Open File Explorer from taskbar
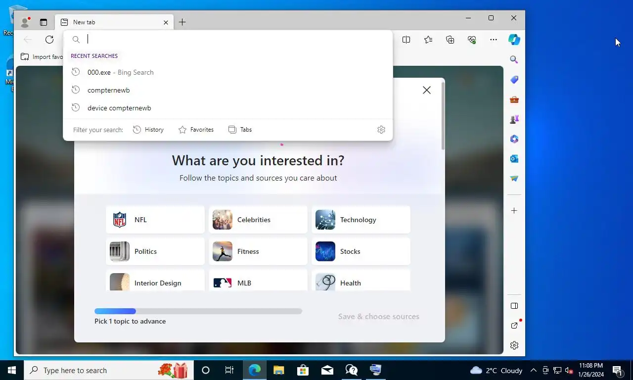Image resolution: width=633 pixels, height=380 pixels. [x=279, y=370]
